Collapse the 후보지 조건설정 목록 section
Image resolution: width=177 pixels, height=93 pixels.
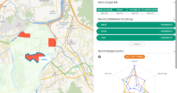[x=174, y=3]
